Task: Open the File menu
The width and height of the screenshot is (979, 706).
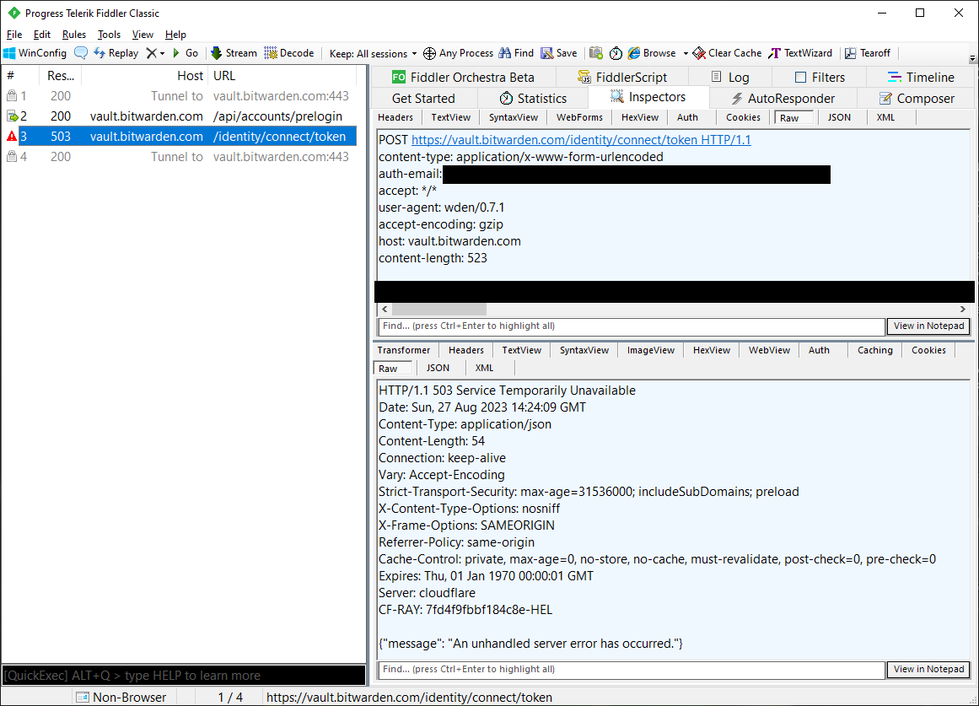Action: [x=14, y=35]
